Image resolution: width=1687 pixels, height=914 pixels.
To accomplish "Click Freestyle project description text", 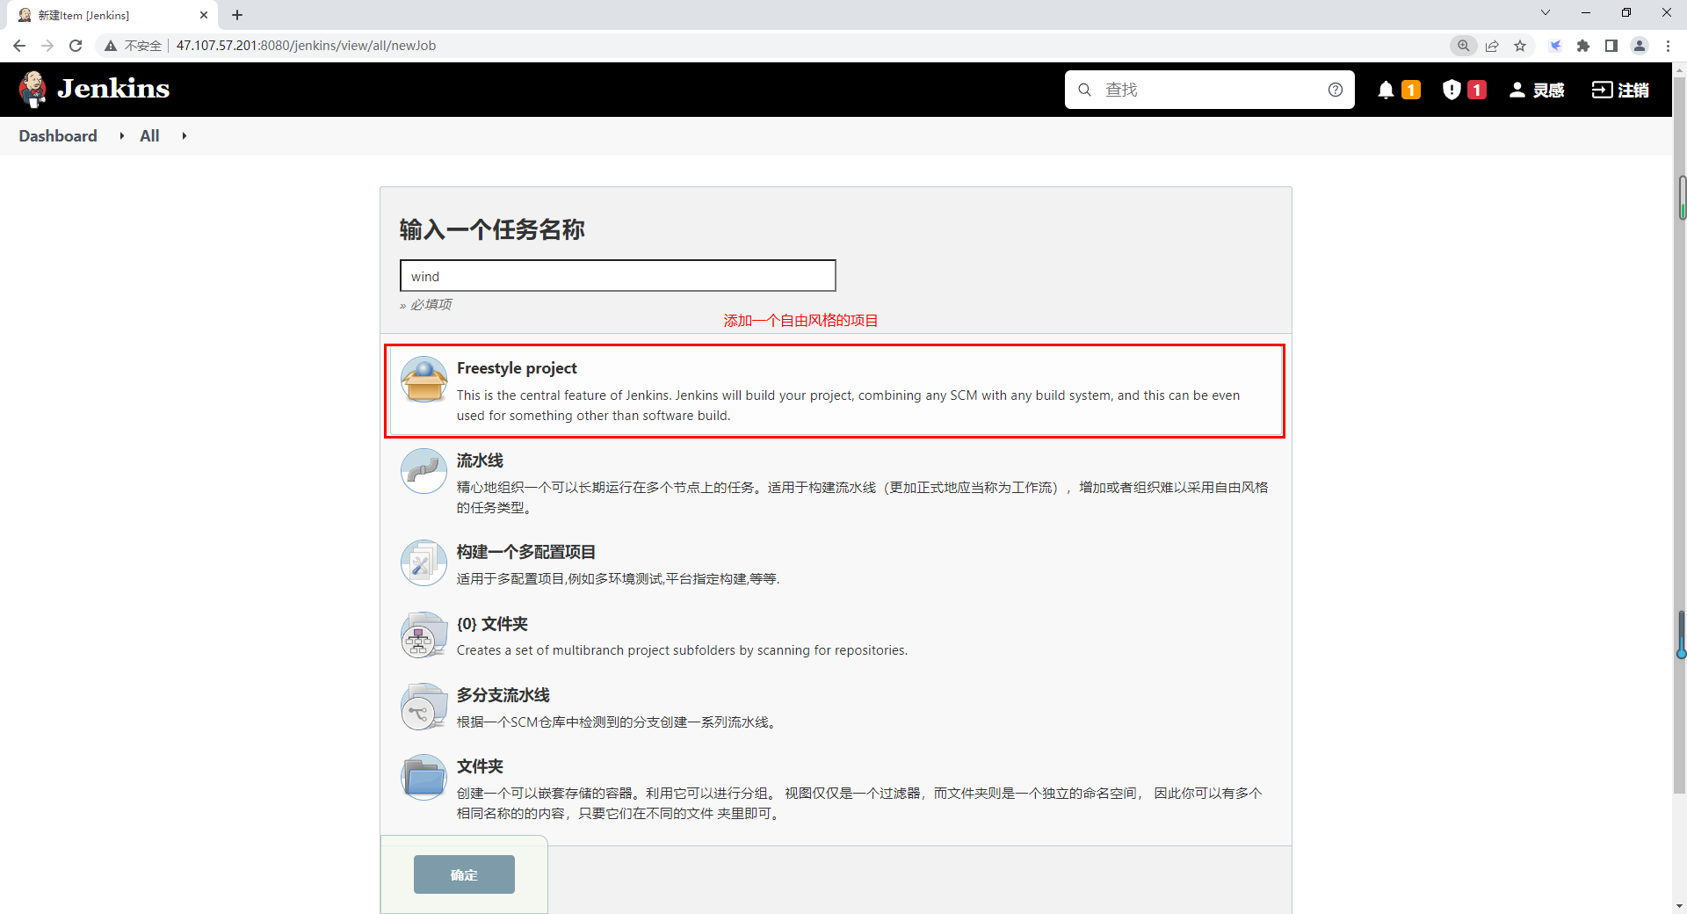I will [x=848, y=405].
